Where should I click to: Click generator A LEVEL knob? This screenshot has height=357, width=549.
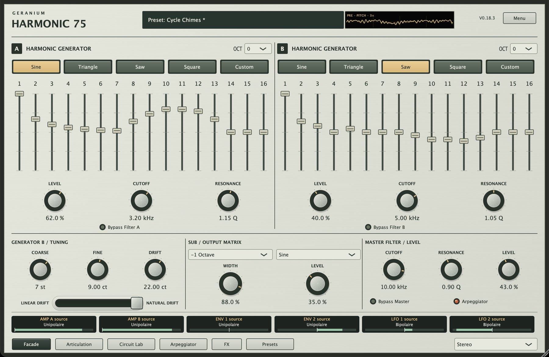click(x=55, y=201)
